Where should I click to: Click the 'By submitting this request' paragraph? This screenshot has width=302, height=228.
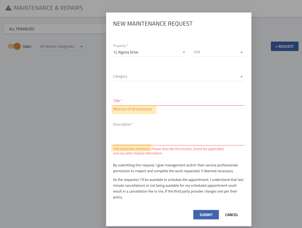coord(176,168)
